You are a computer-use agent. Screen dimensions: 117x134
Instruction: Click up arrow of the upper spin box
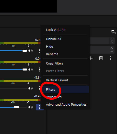click(112, 40)
